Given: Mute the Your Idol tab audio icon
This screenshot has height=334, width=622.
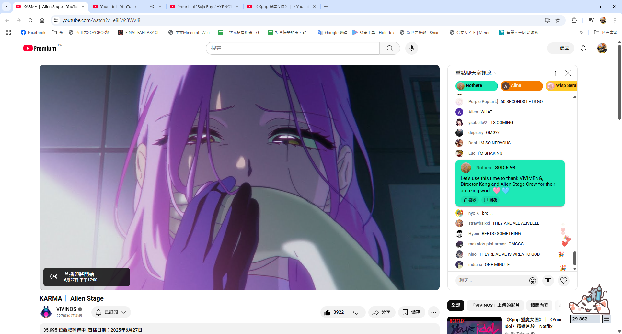Looking at the screenshot, I should pyautogui.click(x=152, y=6).
